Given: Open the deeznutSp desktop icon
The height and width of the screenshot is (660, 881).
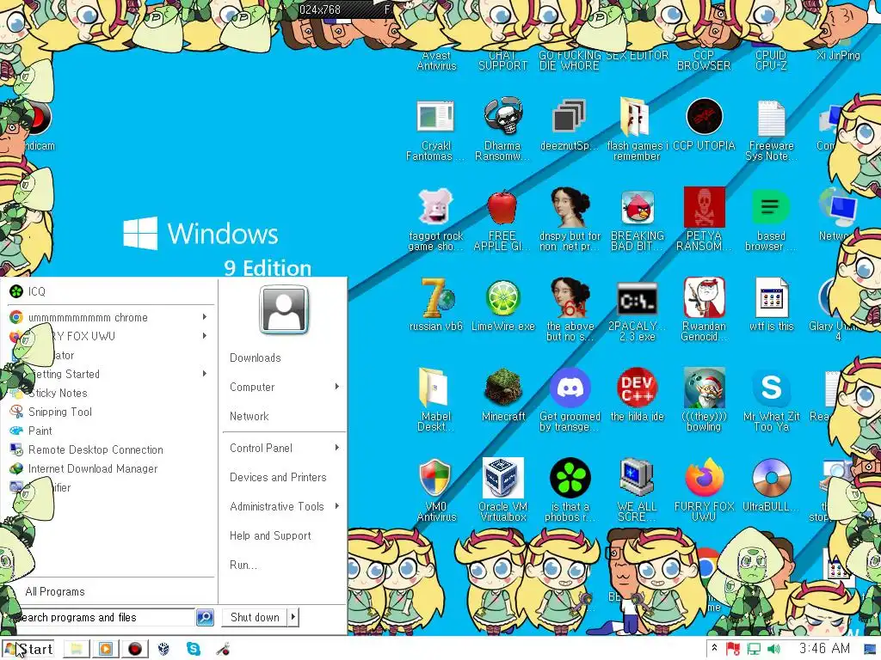Looking at the screenshot, I should tap(570, 117).
